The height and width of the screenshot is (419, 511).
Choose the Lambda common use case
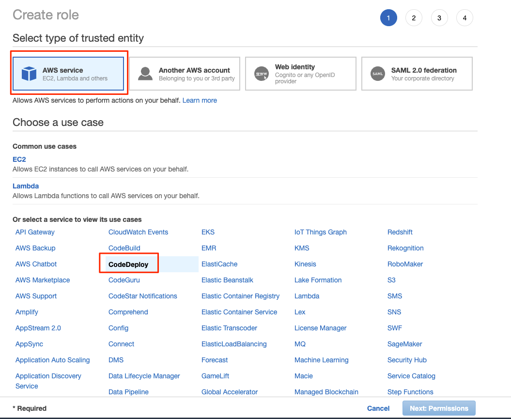click(x=26, y=186)
